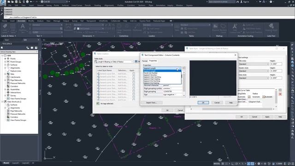Open the Title style Standard dropdown
Viewport: 295px width, 166px height.
pyautogui.click(x=254, y=64)
